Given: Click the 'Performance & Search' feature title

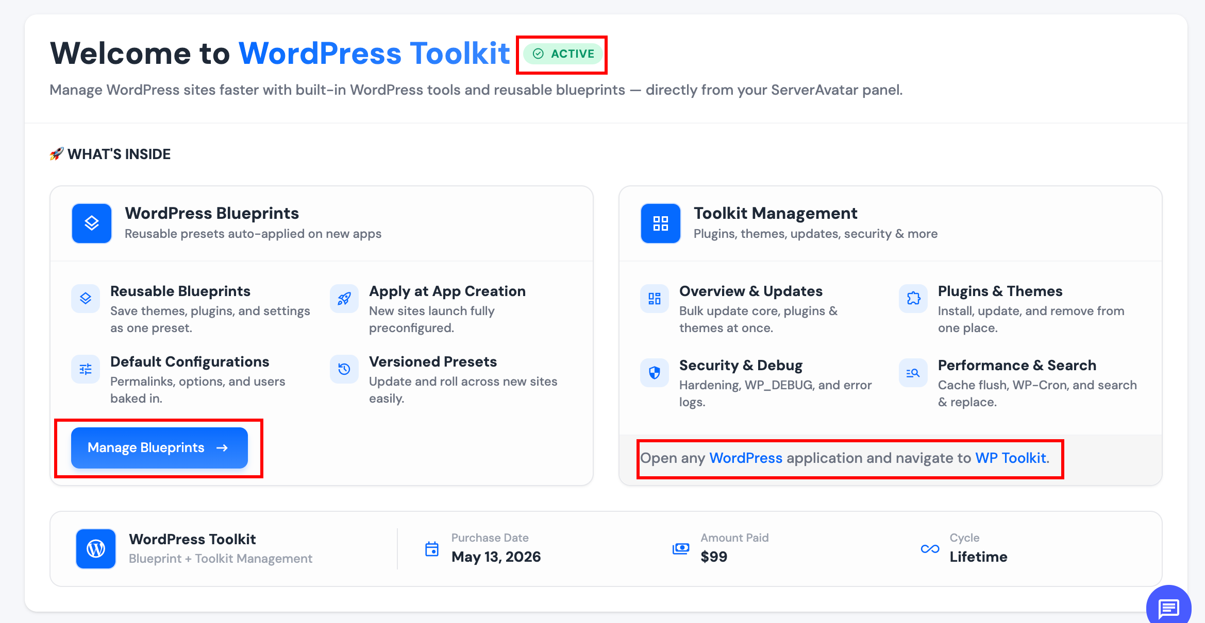Looking at the screenshot, I should 1017,365.
